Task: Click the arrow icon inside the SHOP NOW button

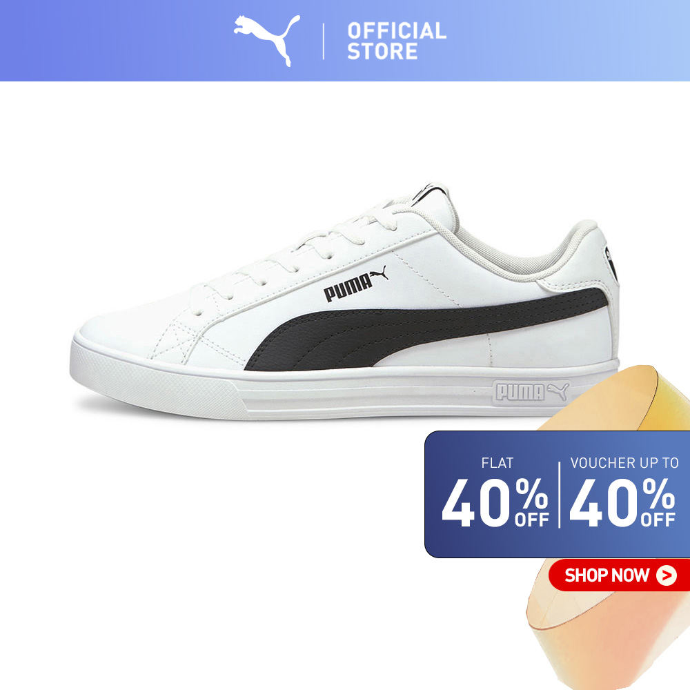Action: tap(667, 575)
